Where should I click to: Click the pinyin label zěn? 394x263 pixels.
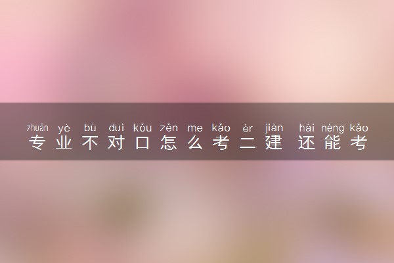click(x=169, y=128)
